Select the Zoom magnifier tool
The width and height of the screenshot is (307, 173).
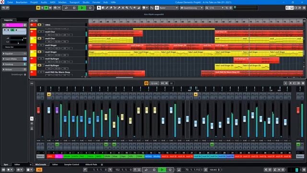pos(127,8)
